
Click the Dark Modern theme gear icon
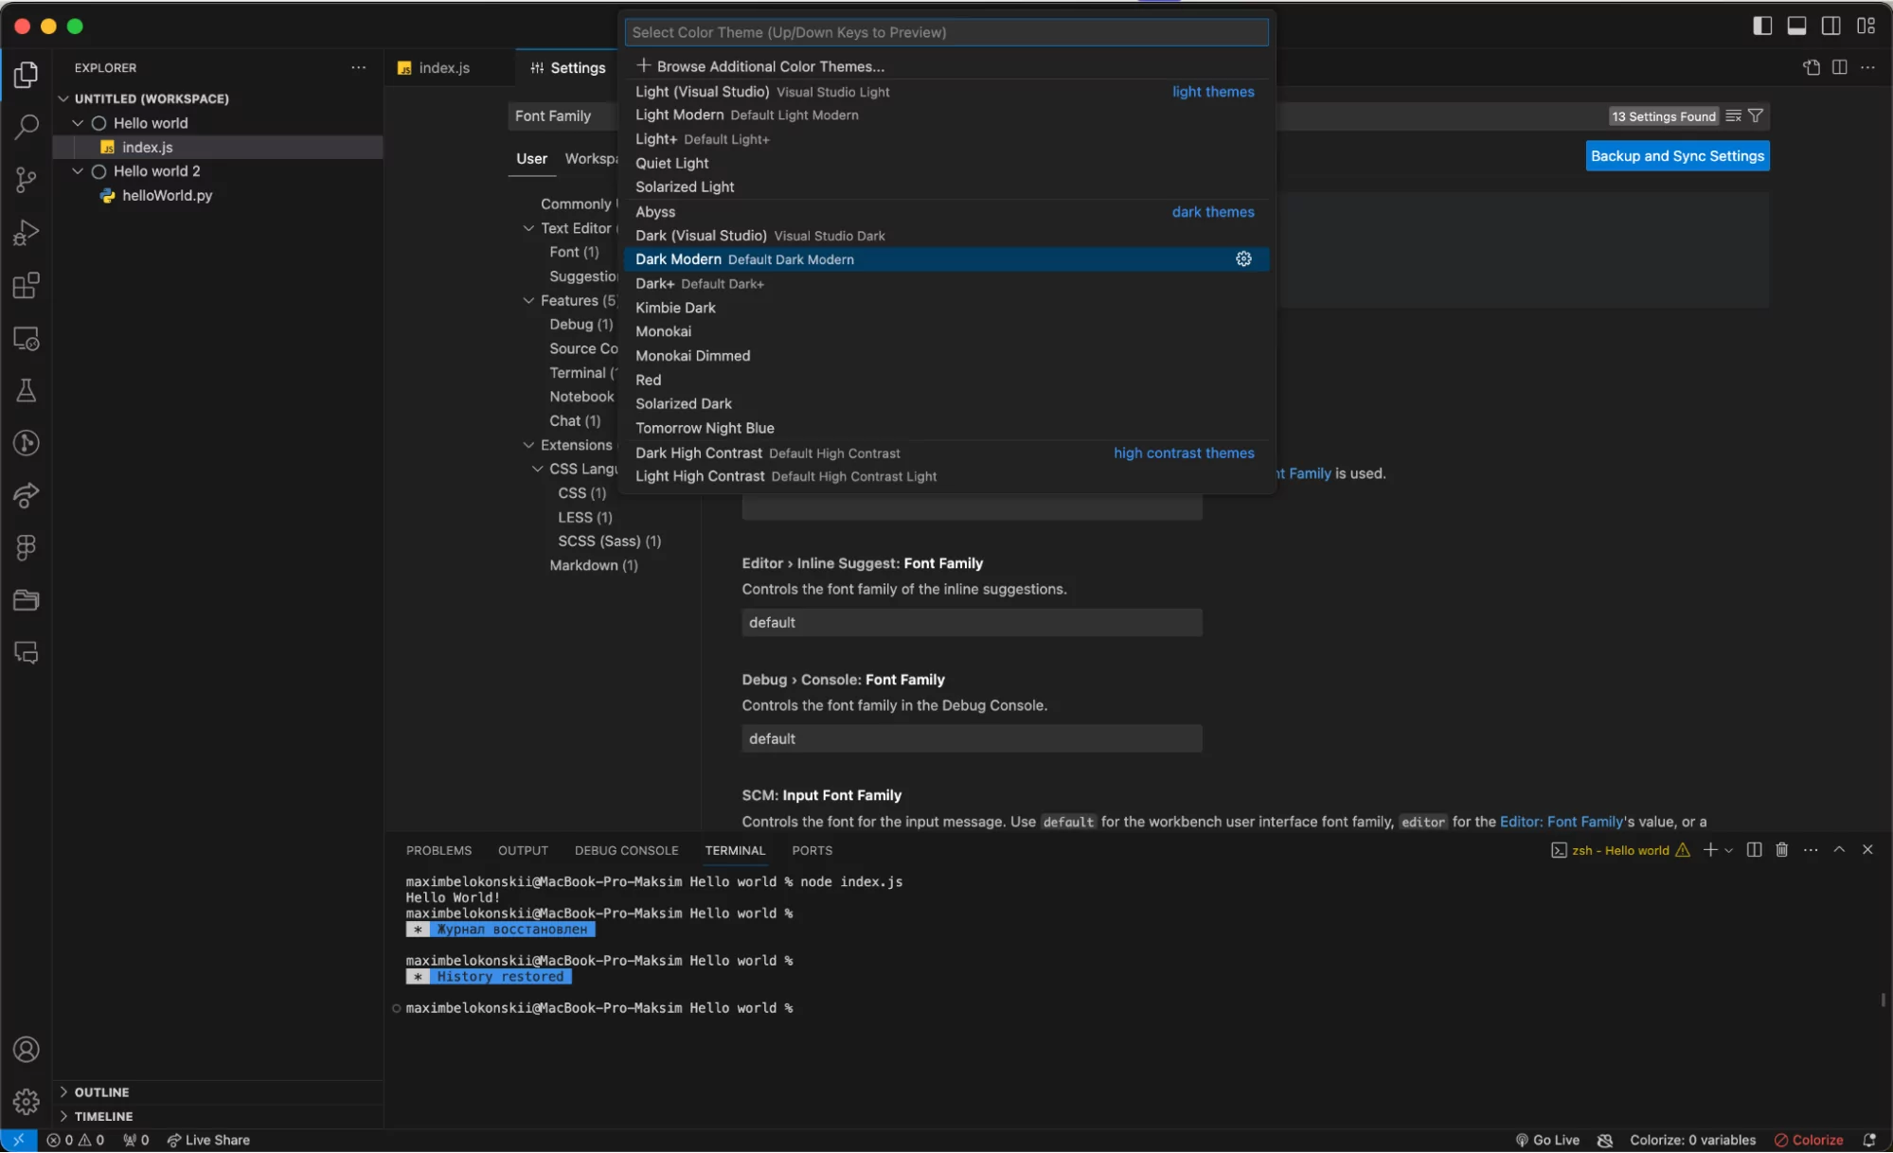[1243, 259]
